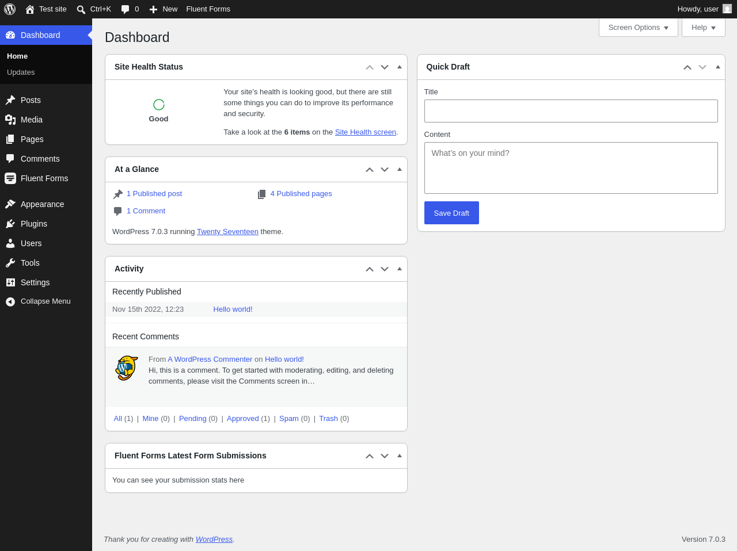Click the comment icon beside 1 Comment
The image size is (737, 551).
pyautogui.click(x=118, y=212)
